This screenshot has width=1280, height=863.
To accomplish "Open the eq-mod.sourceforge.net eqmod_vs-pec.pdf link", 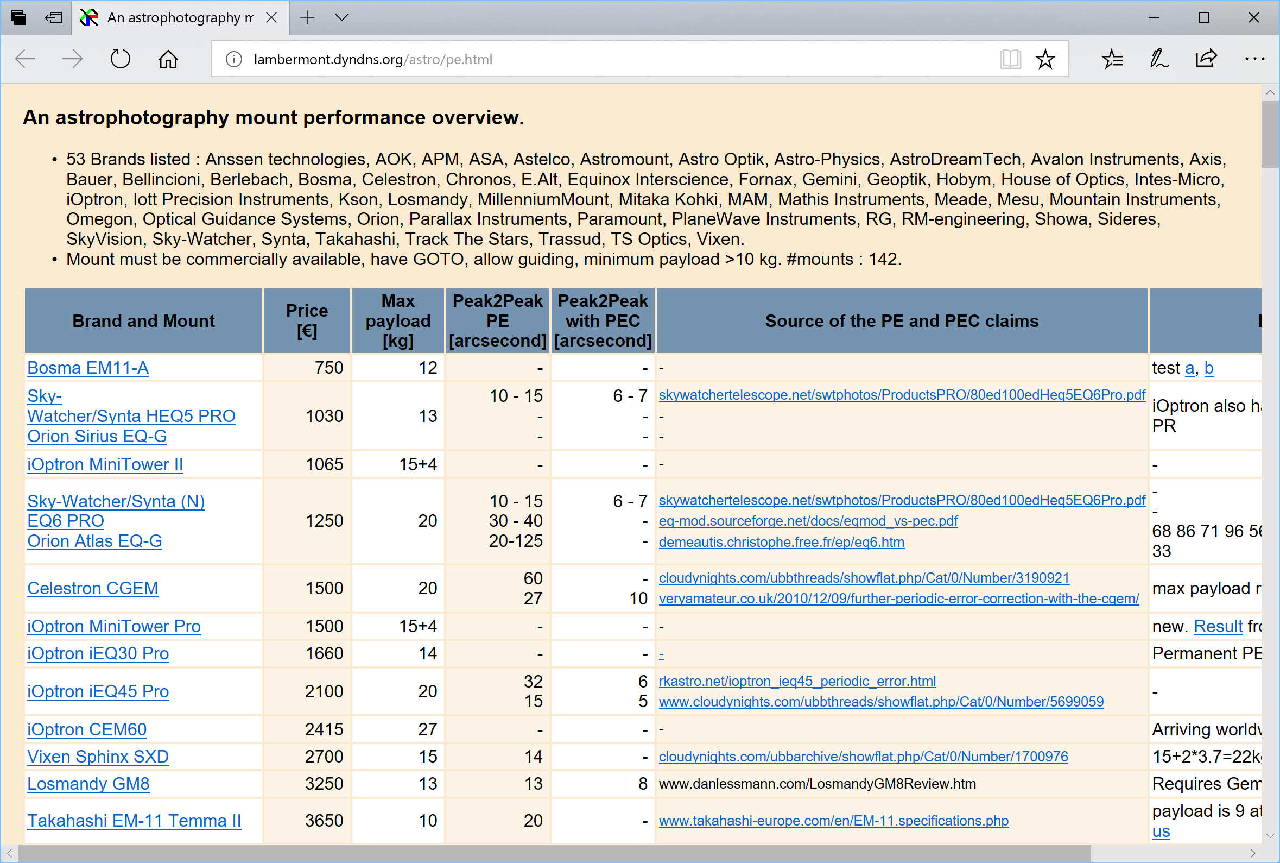I will coord(808,521).
